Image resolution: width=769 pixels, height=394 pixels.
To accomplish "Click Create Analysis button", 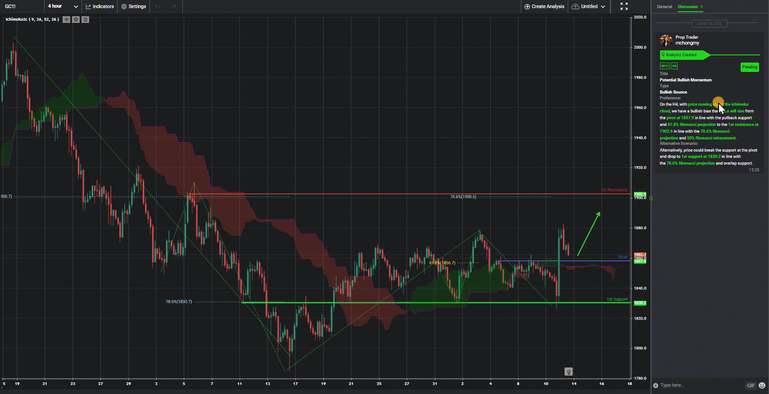I will pos(544,6).
